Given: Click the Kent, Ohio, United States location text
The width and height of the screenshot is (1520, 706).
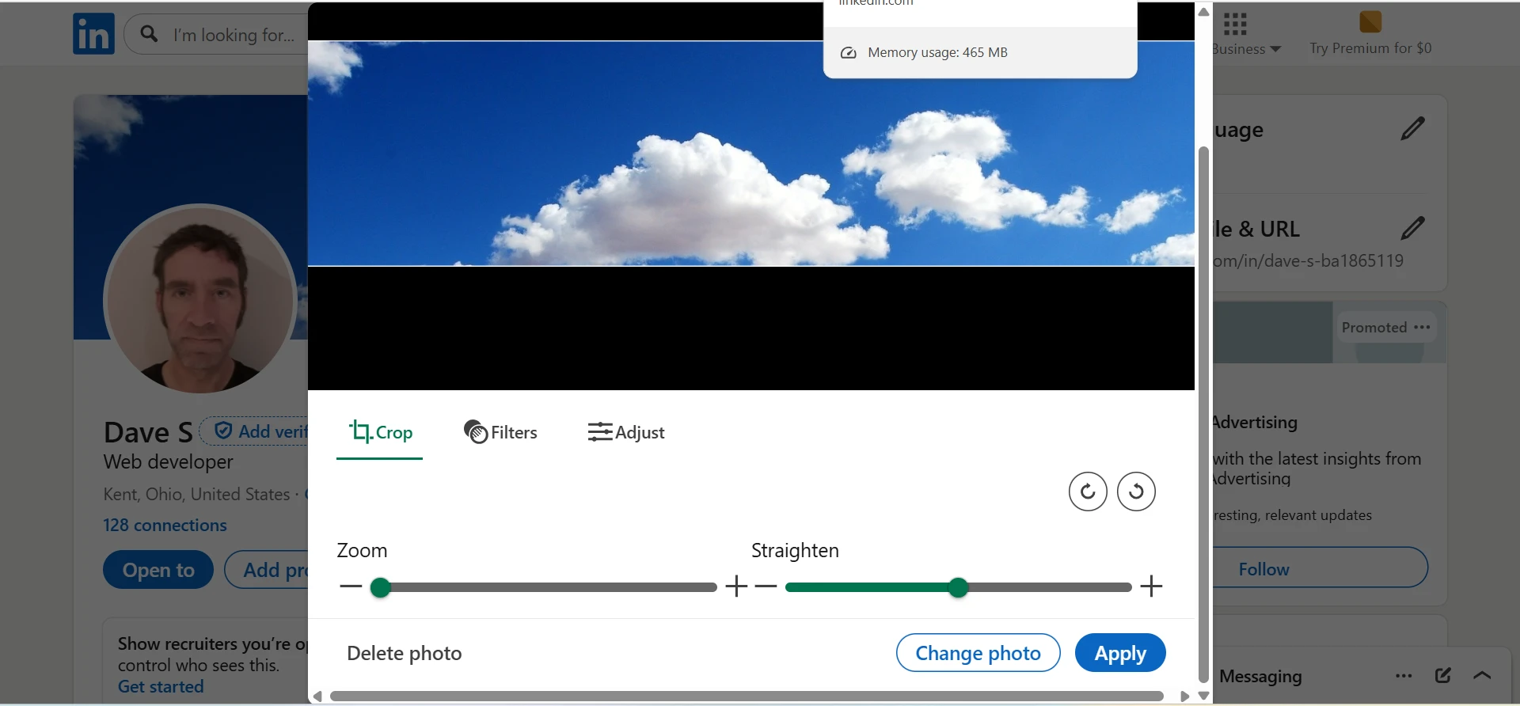Looking at the screenshot, I should pyautogui.click(x=196, y=494).
